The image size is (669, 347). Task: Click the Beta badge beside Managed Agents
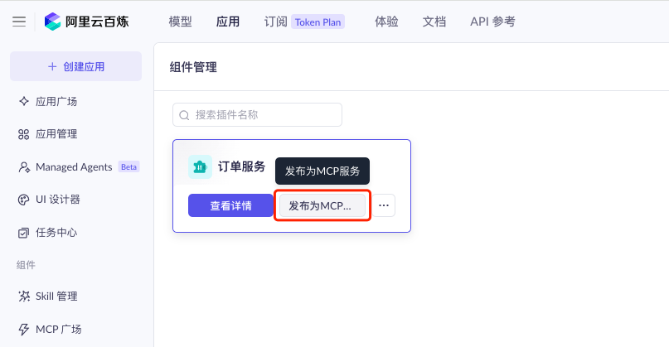tap(128, 167)
